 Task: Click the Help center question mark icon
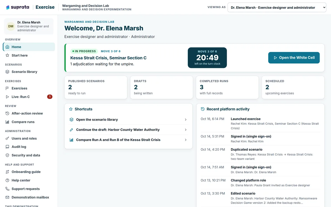[x=7, y=181]
